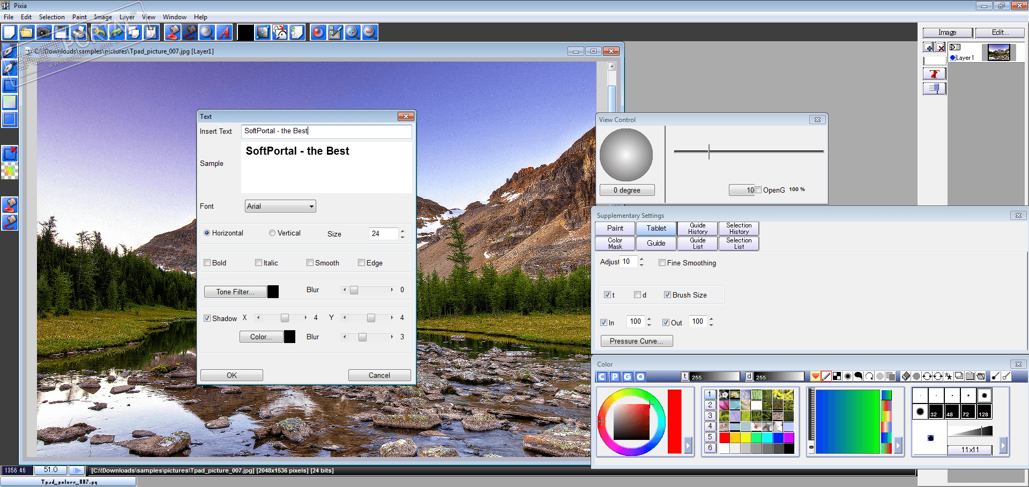This screenshot has height=487, width=1029.
Task: Click the shadow X offset slider
Action: tap(282, 318)
